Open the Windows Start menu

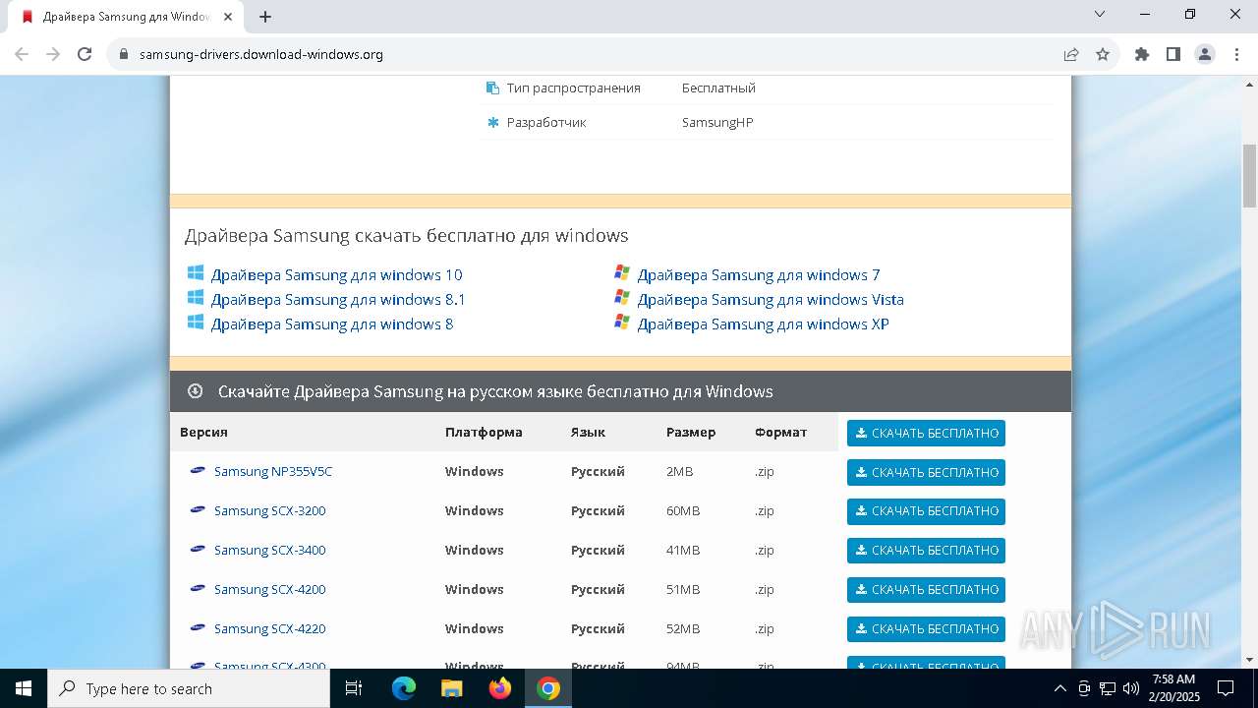click(x=24, y=688)
